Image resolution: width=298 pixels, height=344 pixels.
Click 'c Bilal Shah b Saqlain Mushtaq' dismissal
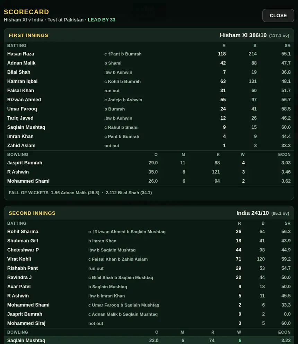tap(121, 277)
